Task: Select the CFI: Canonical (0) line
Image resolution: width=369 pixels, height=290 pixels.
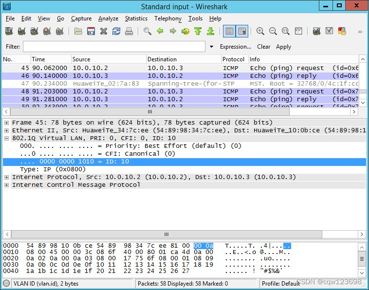Action: click(x=97, y=154)
